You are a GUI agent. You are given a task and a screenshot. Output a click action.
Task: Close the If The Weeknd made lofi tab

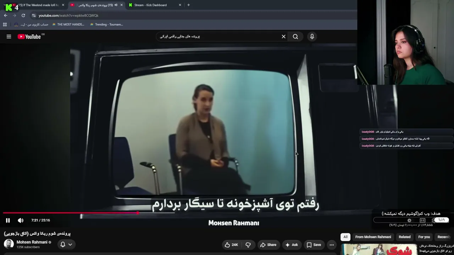63,5
